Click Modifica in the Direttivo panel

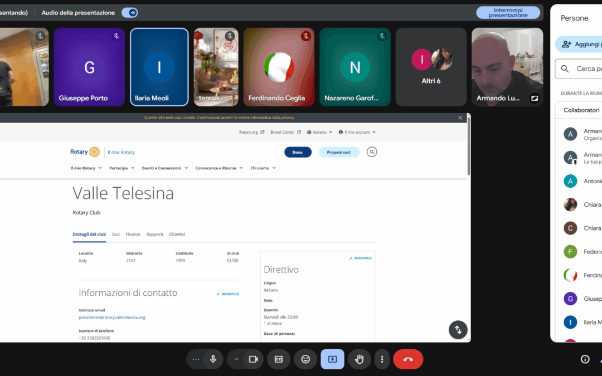[x=360, y=258]
